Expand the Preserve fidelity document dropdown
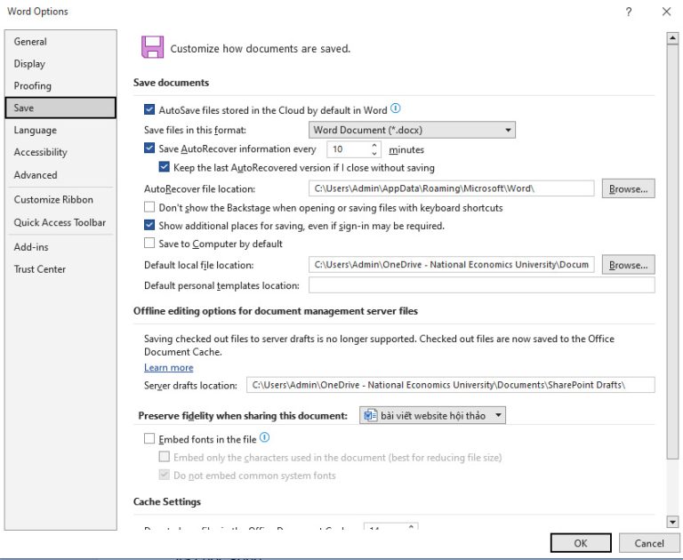 point(432,415)
